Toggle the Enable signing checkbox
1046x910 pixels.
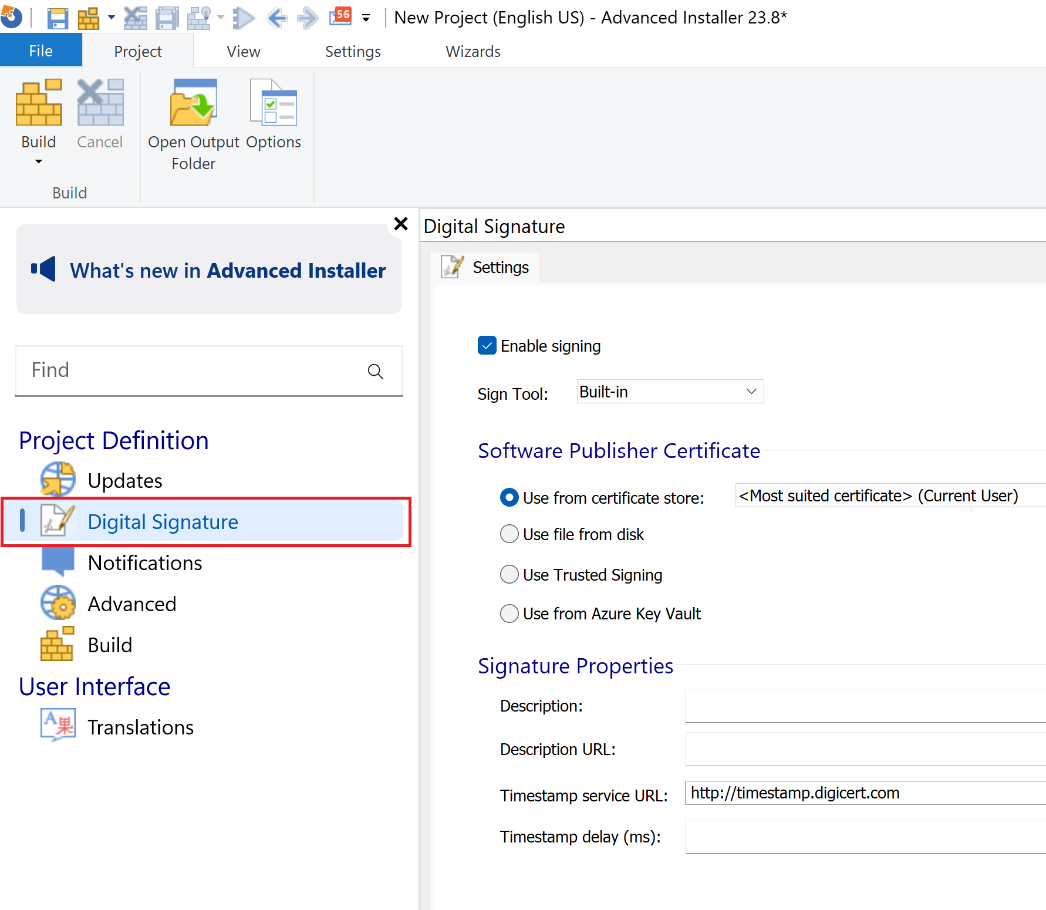tap(487, 346)
